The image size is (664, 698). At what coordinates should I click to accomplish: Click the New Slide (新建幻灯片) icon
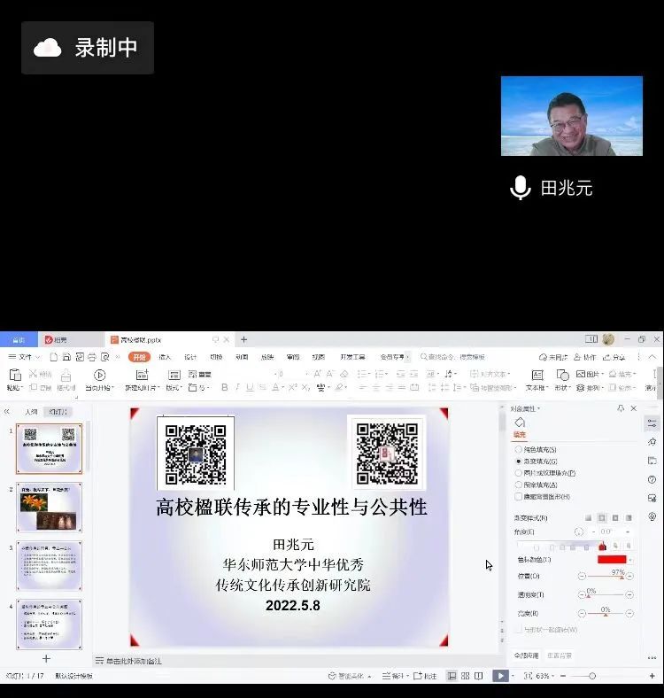click(142, 376)
